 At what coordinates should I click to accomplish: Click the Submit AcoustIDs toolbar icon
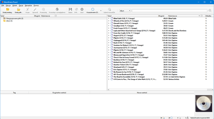tap(109, 9)
